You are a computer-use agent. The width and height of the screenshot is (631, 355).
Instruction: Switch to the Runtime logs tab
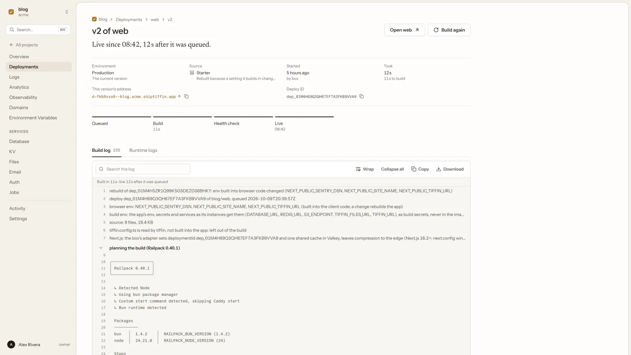coord(143,150)
